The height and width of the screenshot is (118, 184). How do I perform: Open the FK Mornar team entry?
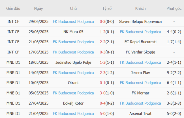tap(140, 93)
